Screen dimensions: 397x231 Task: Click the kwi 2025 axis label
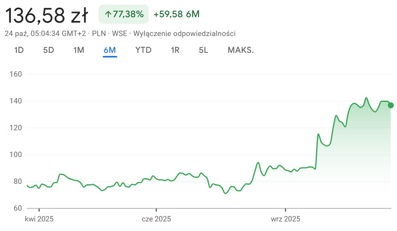[x=39, y=219]
